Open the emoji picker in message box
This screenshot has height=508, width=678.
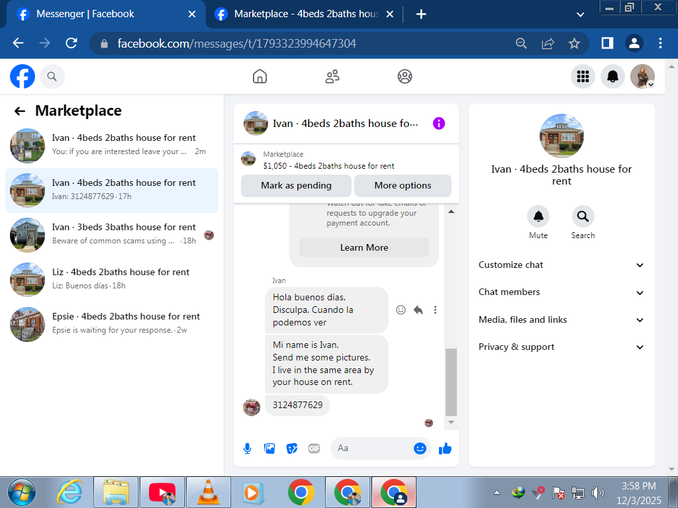pos(420,448)
